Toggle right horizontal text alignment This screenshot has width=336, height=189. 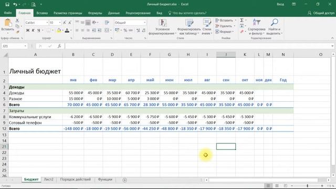(x=88, y=30)
